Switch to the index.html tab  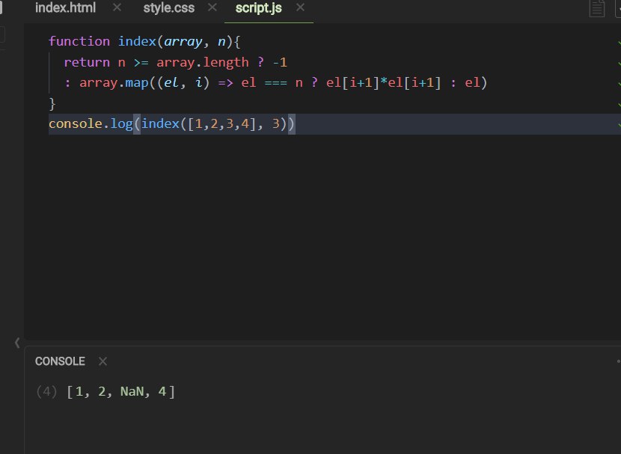coord(65,8)
